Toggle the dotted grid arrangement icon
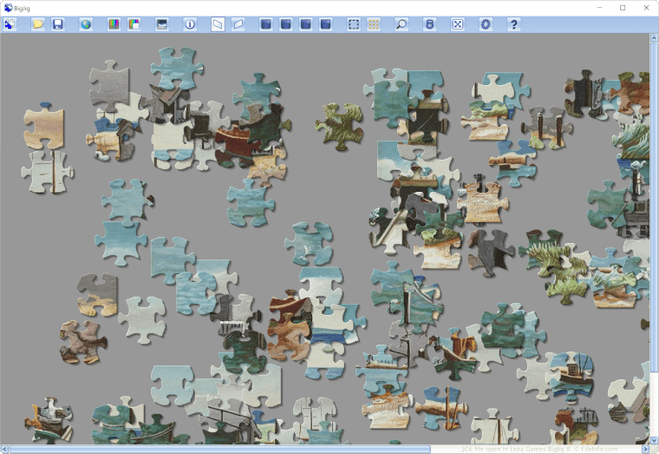This screenshot has width=659, height=454. (x=374, y=24)
